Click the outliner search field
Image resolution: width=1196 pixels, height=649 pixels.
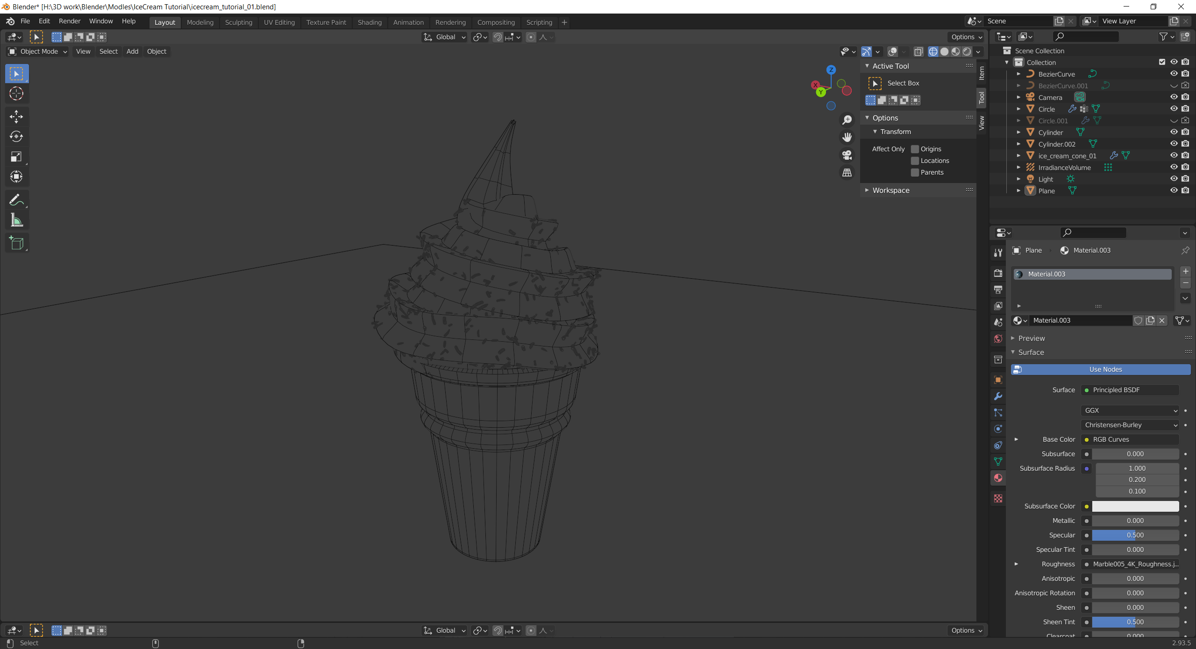click(1086, 37)
